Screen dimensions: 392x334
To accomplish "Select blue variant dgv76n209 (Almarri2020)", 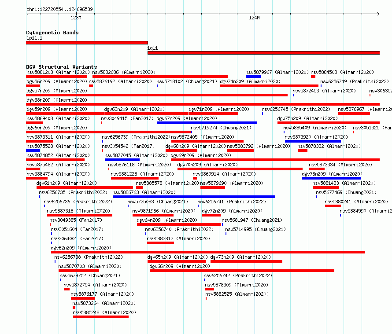I will (332, 178).
